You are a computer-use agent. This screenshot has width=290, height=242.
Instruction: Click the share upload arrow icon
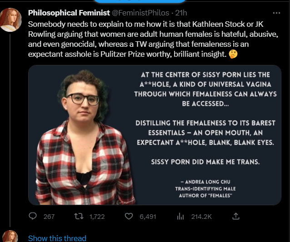(x=236, y=217)
